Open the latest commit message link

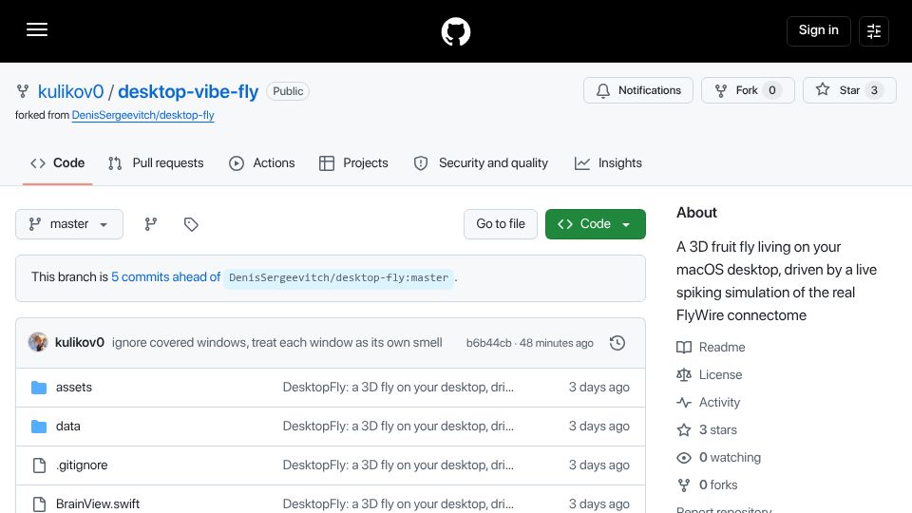point(276,343)
